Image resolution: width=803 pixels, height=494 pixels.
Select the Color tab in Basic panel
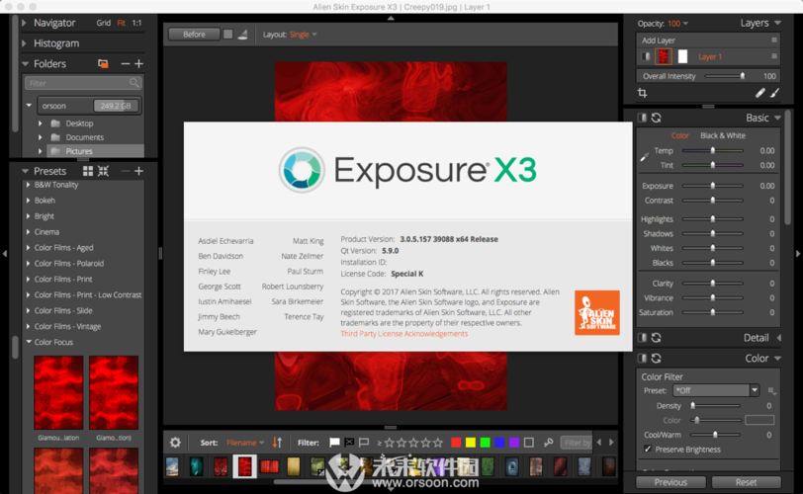(x=680, y=135)
